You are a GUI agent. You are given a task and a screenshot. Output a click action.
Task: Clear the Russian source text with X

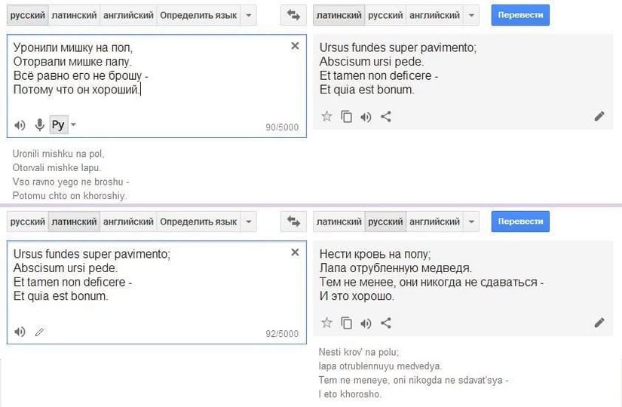pyautogui.click(x=295, y=46)
